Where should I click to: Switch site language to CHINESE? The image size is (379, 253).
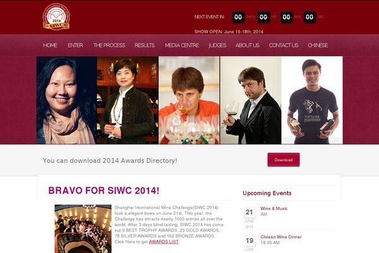coord(318,46)
